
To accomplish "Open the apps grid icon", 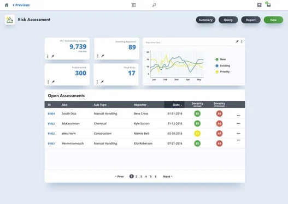I will click(x=134, y=5).
